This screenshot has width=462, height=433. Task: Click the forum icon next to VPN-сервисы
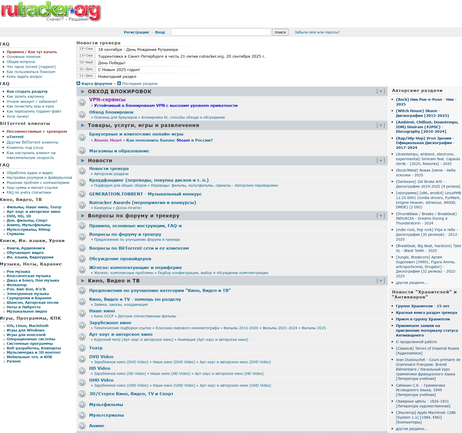click(x=82, y=102)
